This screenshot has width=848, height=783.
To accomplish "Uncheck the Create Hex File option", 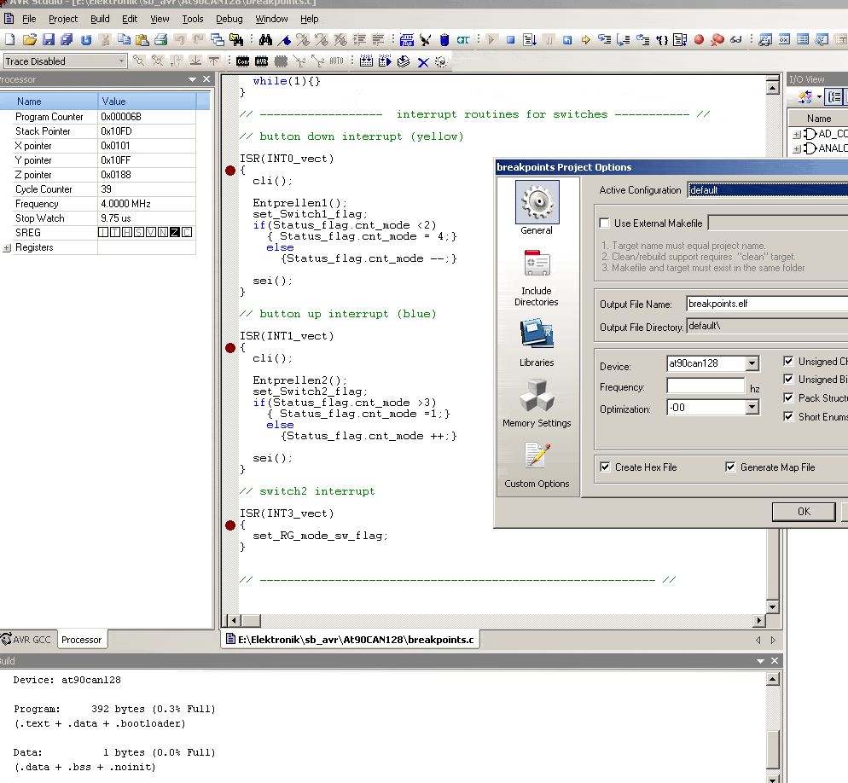I will click(x=605, y=467).
